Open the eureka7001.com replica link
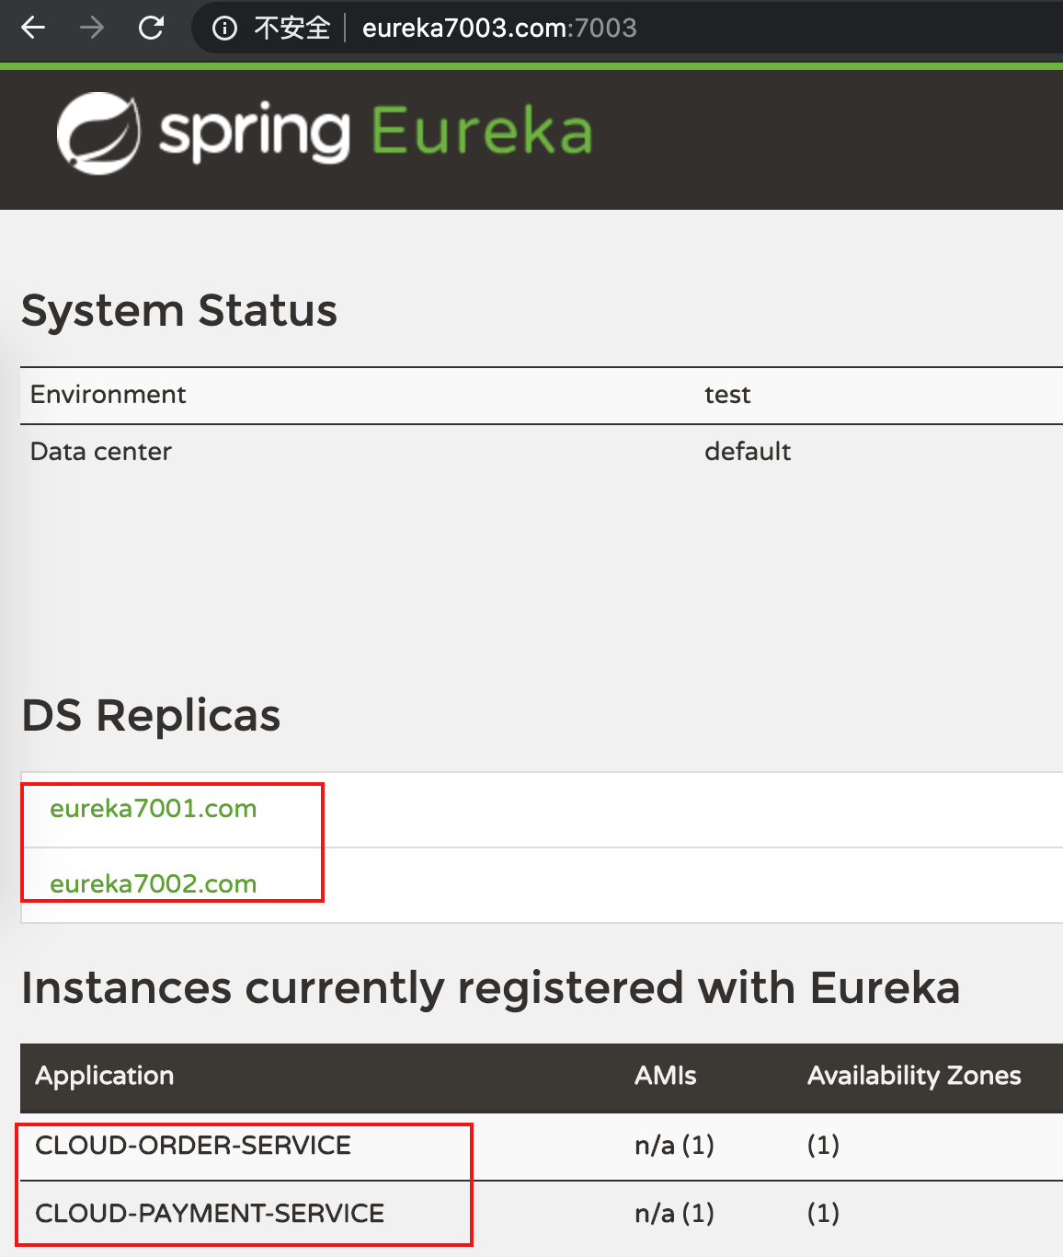The height and width of the screenshot is (1257, 1063). 154,809
